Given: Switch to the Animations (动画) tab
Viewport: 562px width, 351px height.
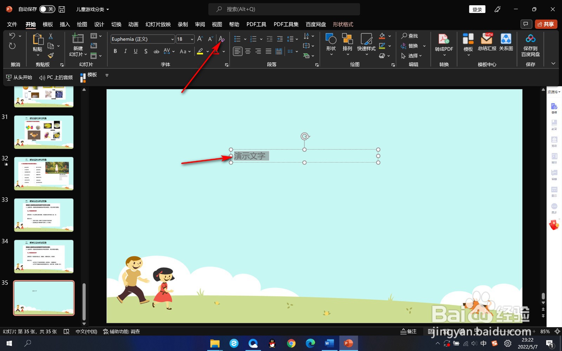Looking at the screenshot, I should [133, 24].
